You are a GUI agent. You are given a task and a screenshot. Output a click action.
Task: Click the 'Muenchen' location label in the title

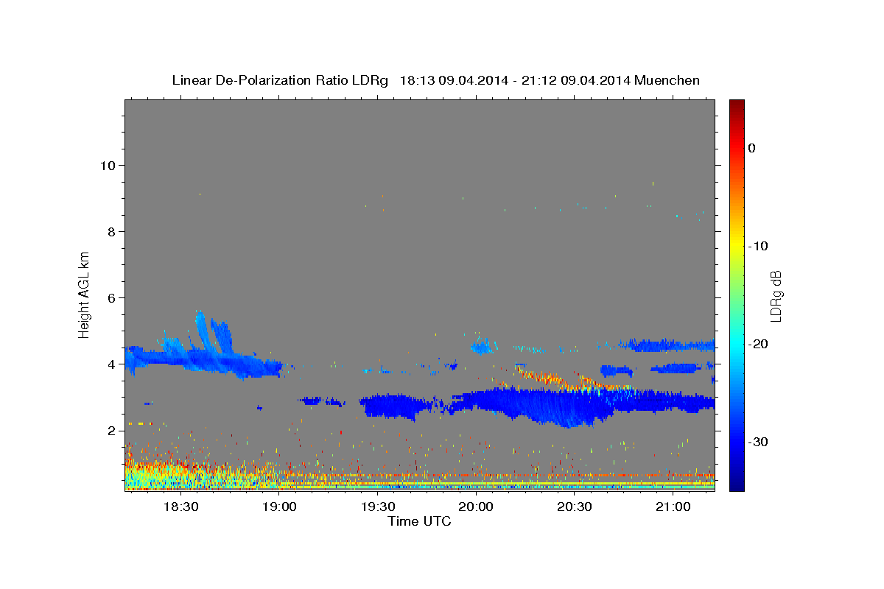(x=667, y=80)
